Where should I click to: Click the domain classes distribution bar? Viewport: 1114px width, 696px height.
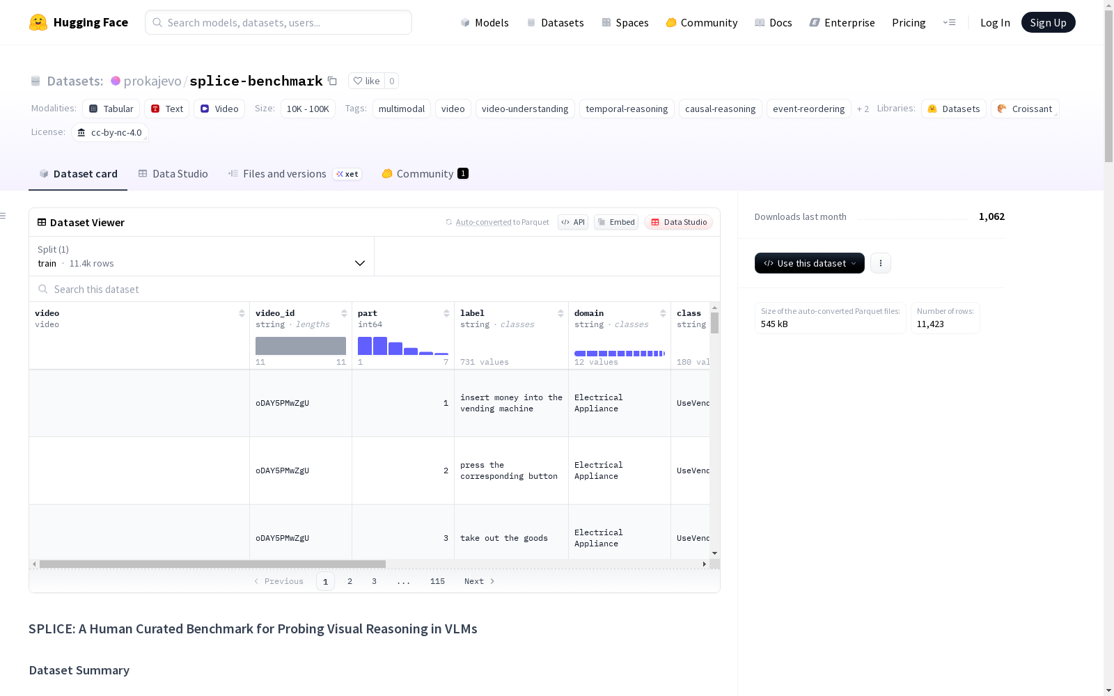pos(620,354)
